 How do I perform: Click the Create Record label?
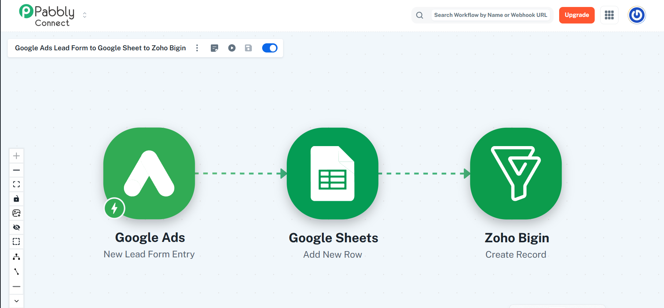point(516,255)
